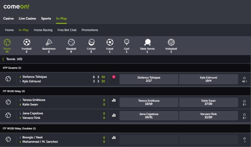
Task: Open Varvara Flink name in match list
Action: pyautogui.click(x=31, y=118)
